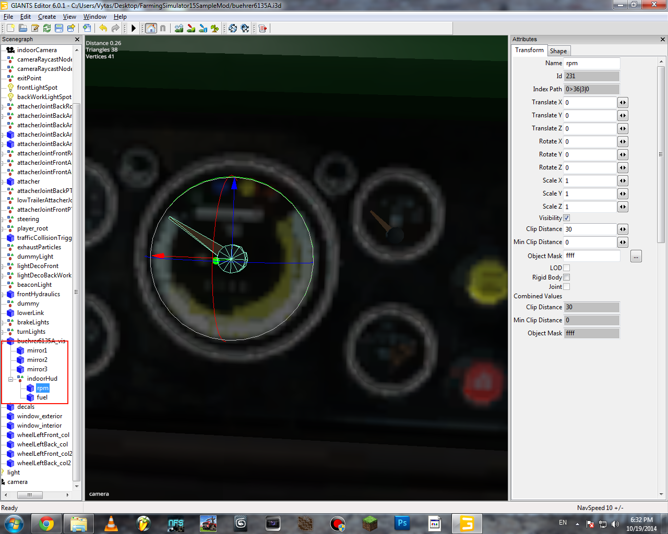
Task: Switch to the Shape tab
Action: 558,51
